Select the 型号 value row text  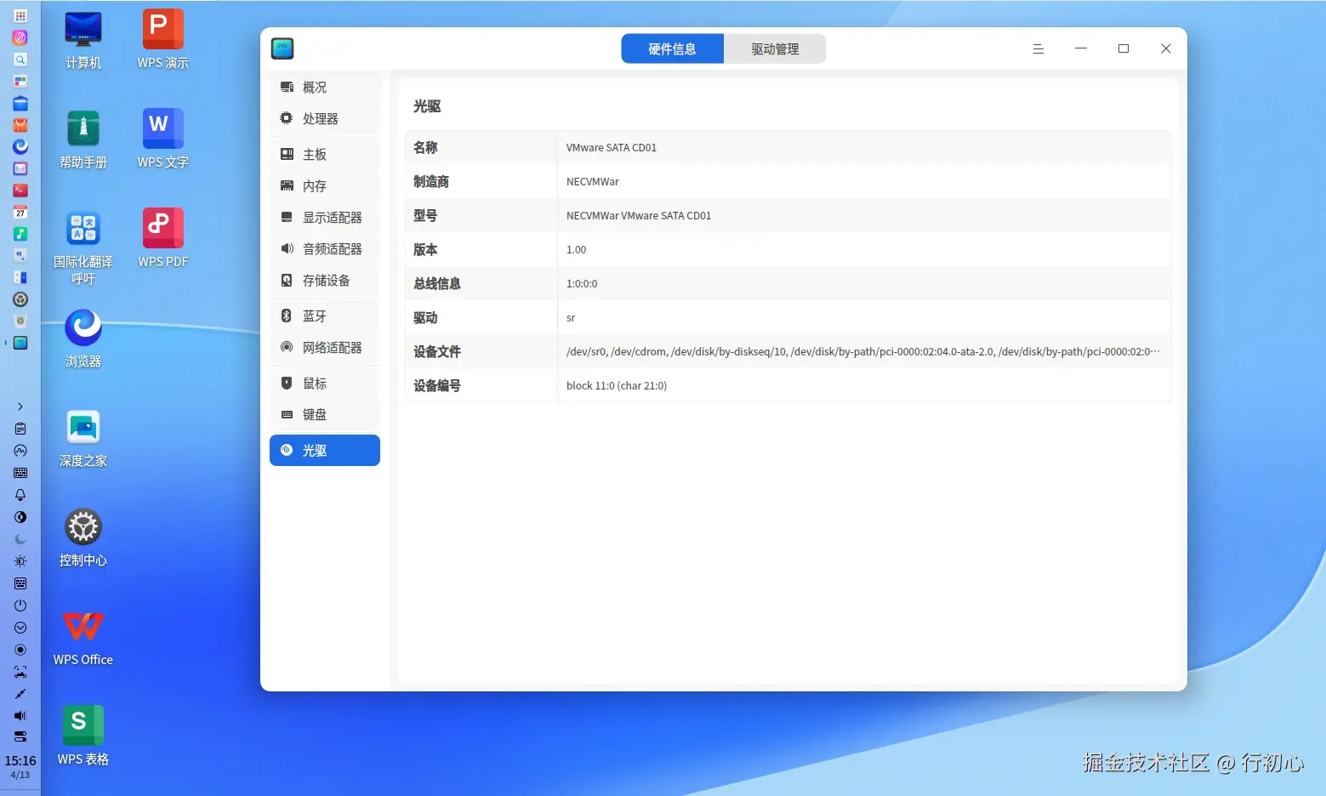(639, 216)
